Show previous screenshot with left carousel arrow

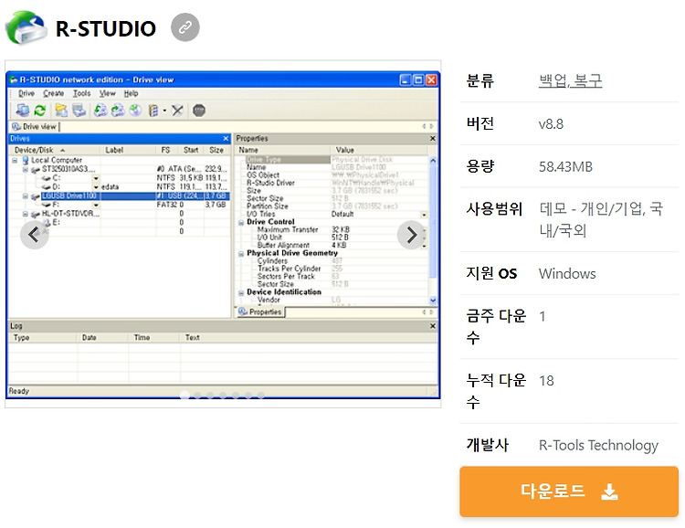[x=34, y=235]
